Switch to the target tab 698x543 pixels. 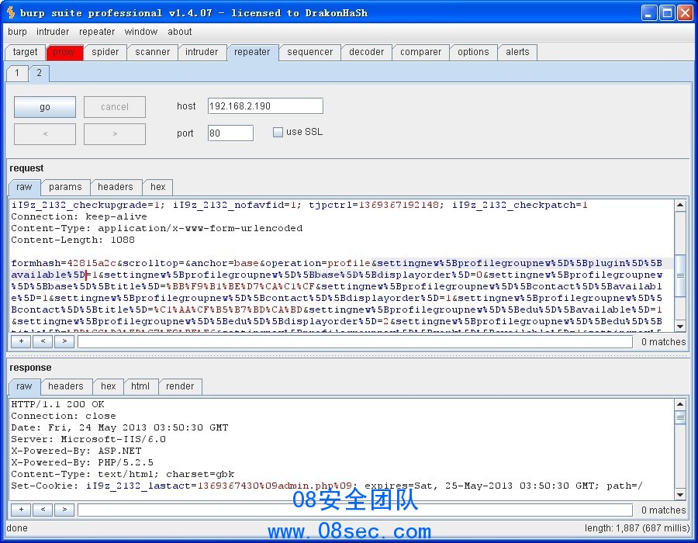pos(26,52)
